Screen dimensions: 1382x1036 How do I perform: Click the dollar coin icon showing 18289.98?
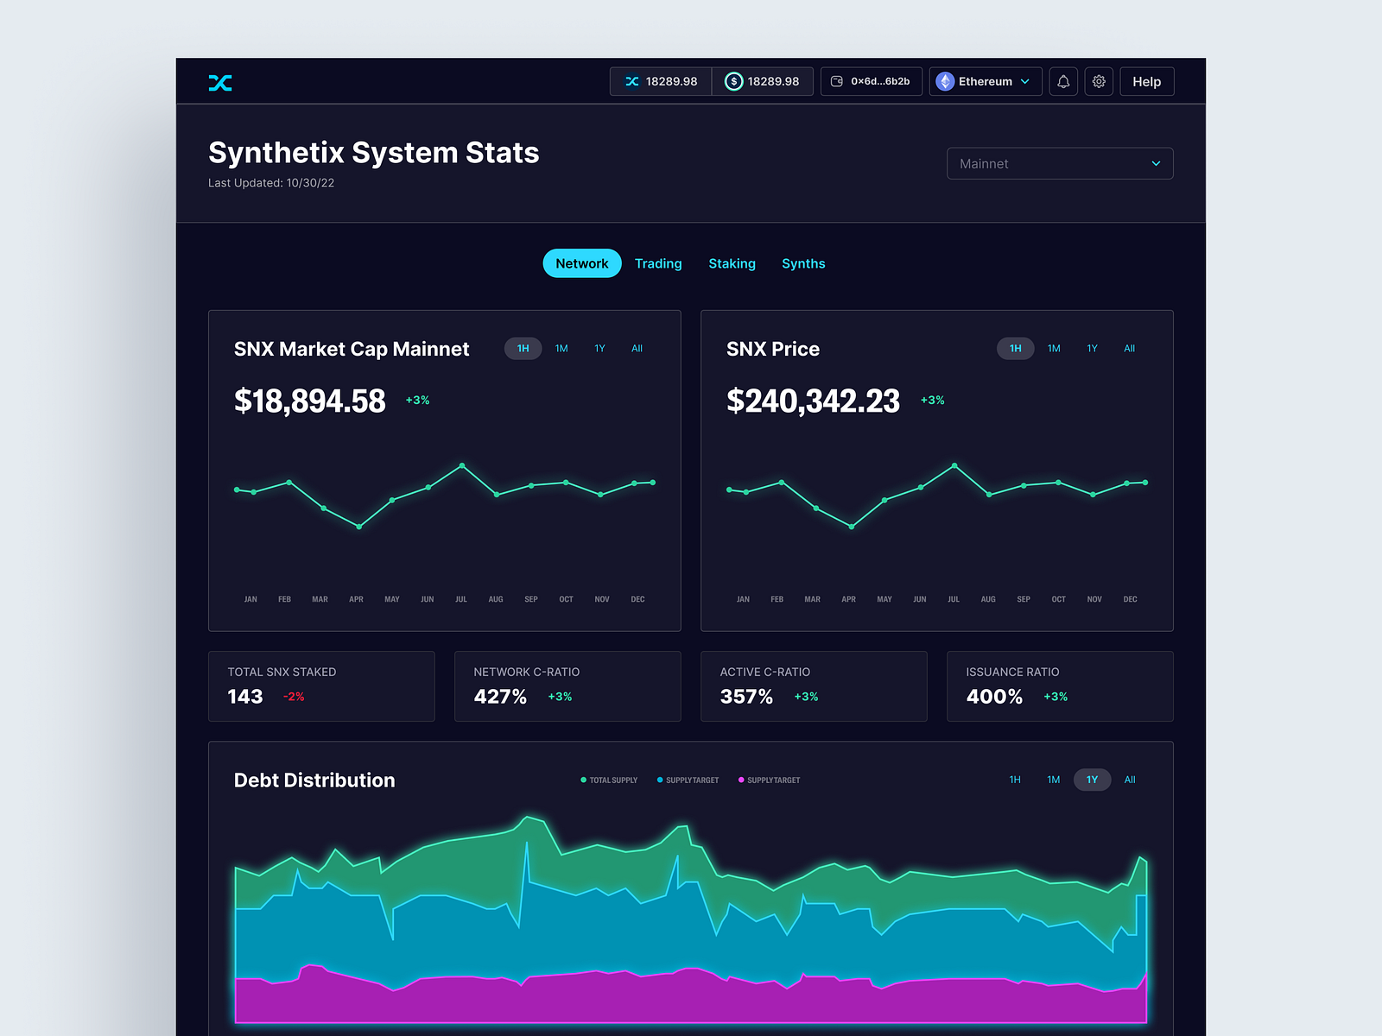[x=733, y=81]
